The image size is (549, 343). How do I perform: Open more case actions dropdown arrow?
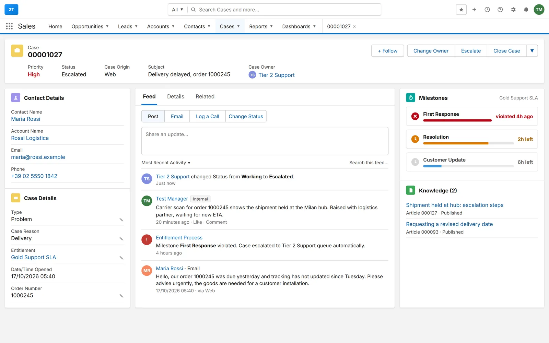(x=532, y=51)
